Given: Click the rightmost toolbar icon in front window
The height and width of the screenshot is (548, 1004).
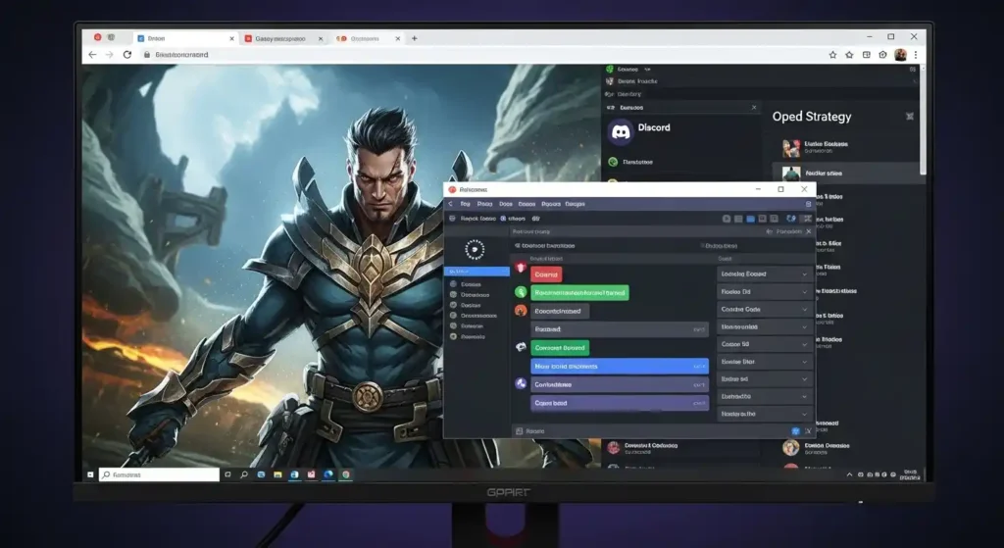Looking at the screenshot, I should point(808,219).
